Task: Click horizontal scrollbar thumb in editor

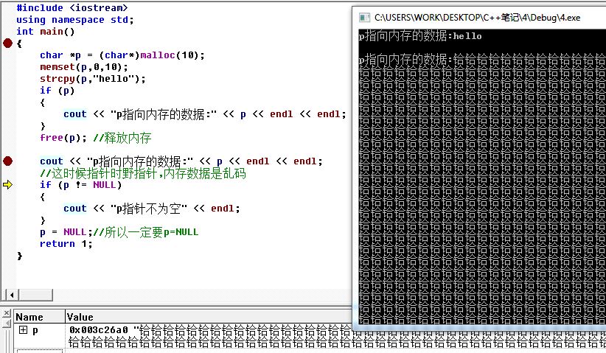Action: pyautogui.click(x=35, y=295)
